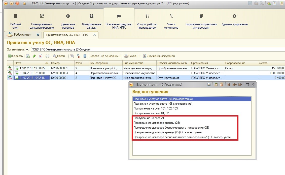Select Поступление на счет 21 in list

coord(150,118)
